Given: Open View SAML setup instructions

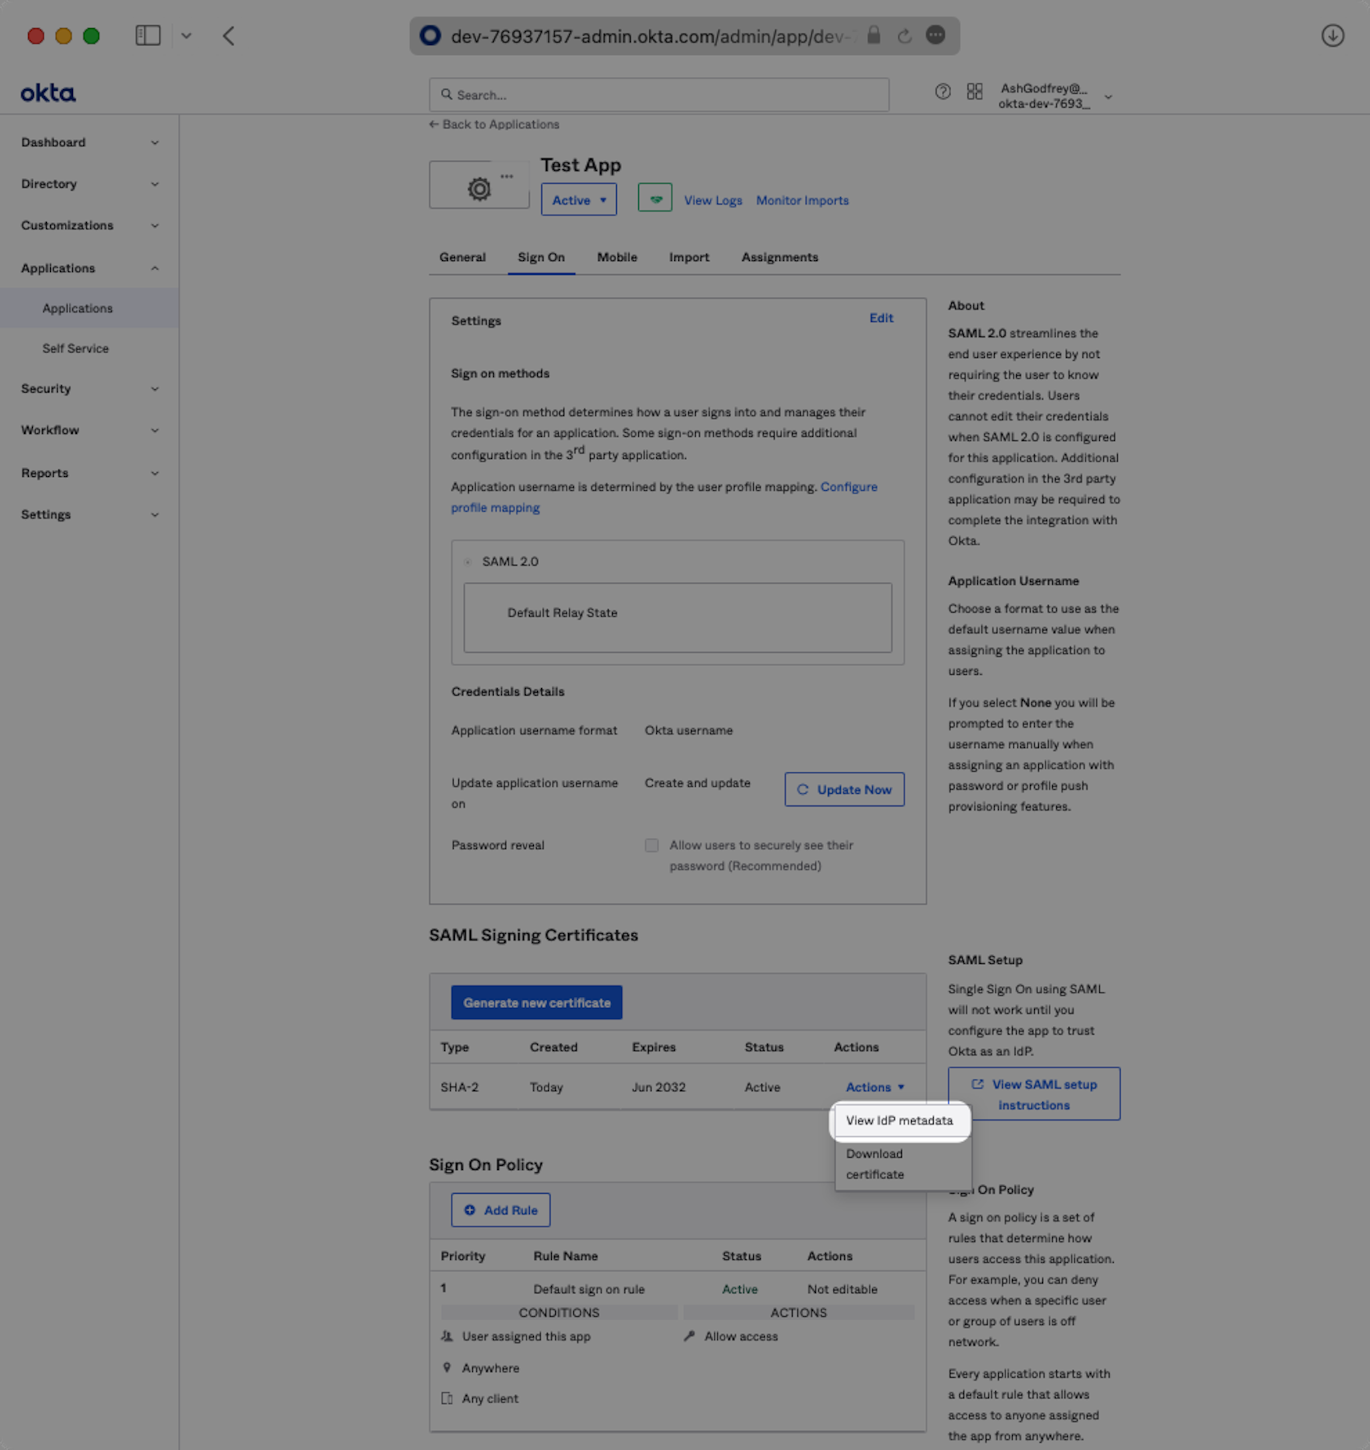Looking at the screenshot, I should [x=1034, y=1094].
